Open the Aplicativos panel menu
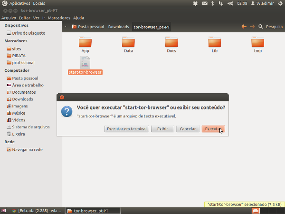Screen dimensions: 285x214 coord(19,3)
